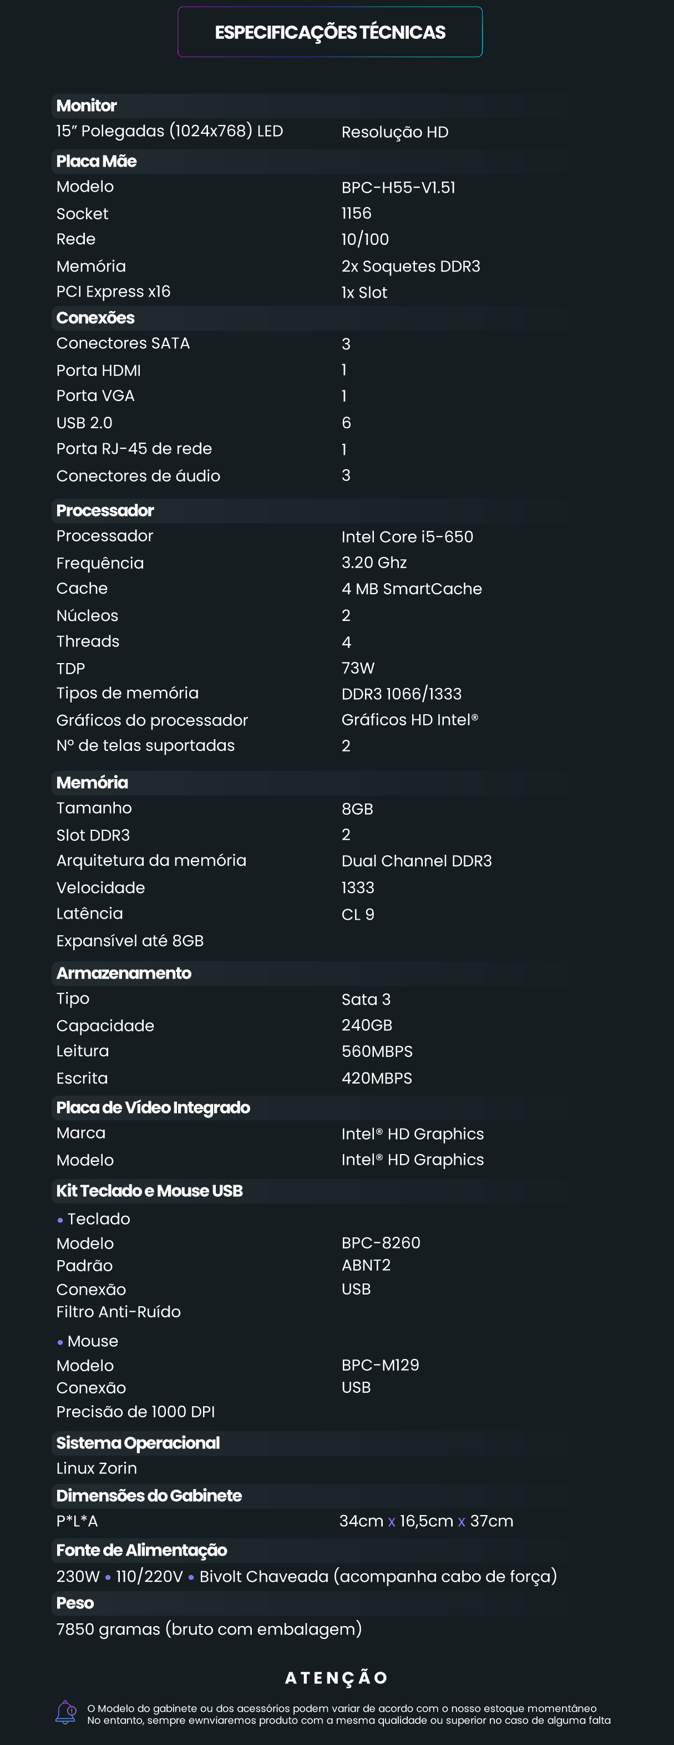Click the purple bullet beside Teclado
The width and height of the screenshot is (674, 1745).
pos(60,1220)
